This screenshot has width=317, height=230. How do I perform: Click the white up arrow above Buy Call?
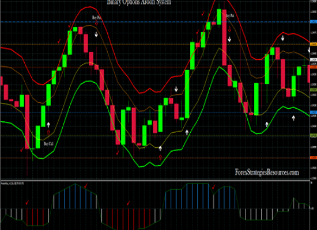48,125
